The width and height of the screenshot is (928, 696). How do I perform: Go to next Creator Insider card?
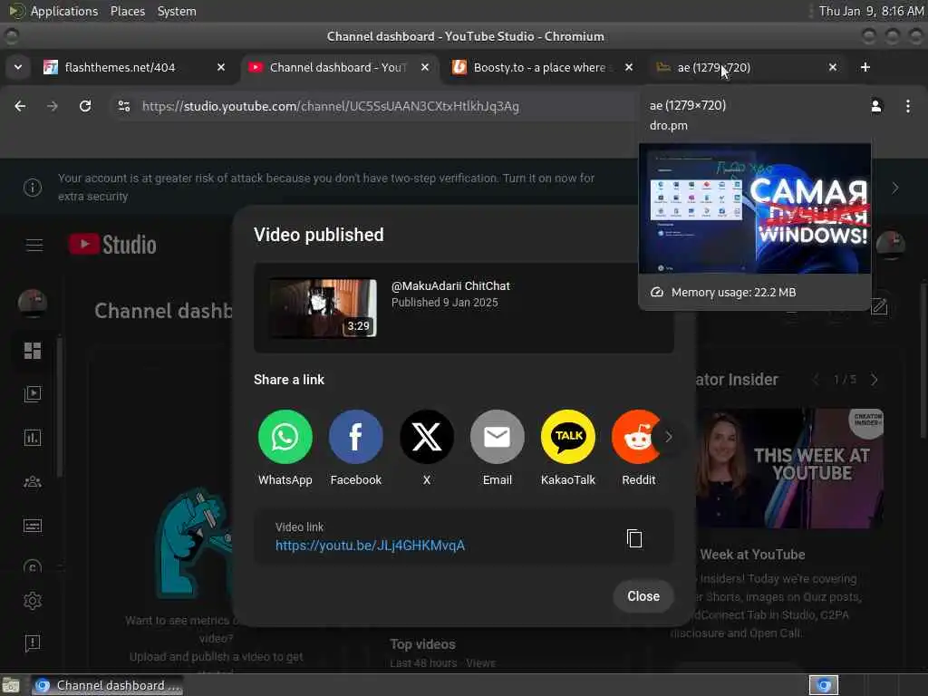875,380
